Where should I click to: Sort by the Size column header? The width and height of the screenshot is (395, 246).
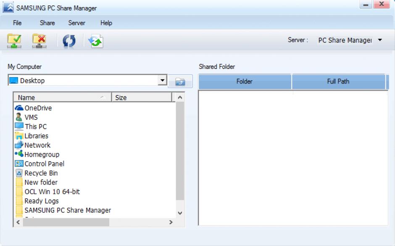coord(142,97)
